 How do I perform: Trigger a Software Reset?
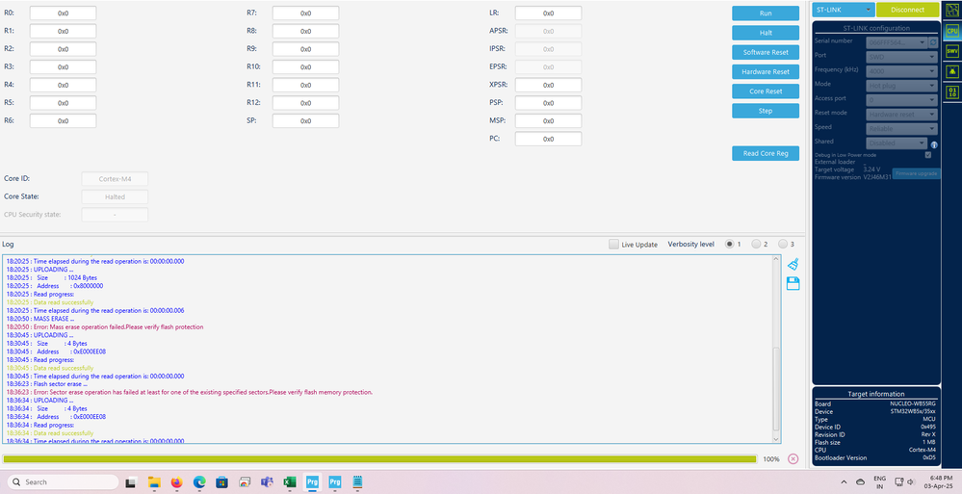[x=766, y=52]
